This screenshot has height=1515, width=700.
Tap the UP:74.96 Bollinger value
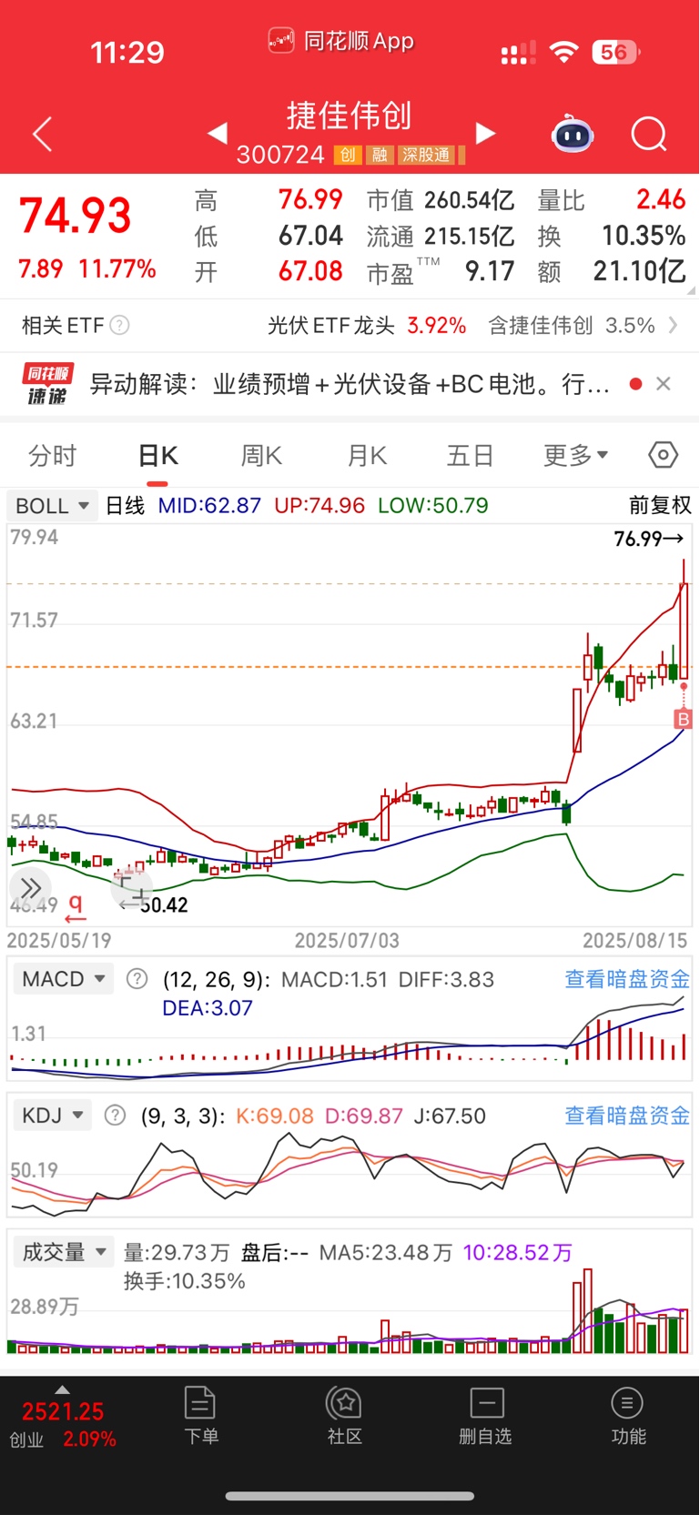pos(320,505)
